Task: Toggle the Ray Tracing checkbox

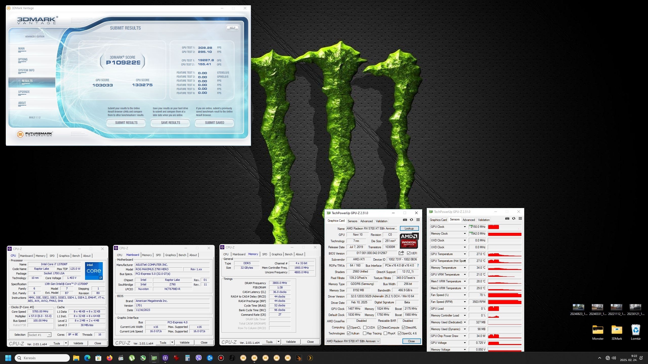Action: tap(364, 333)
